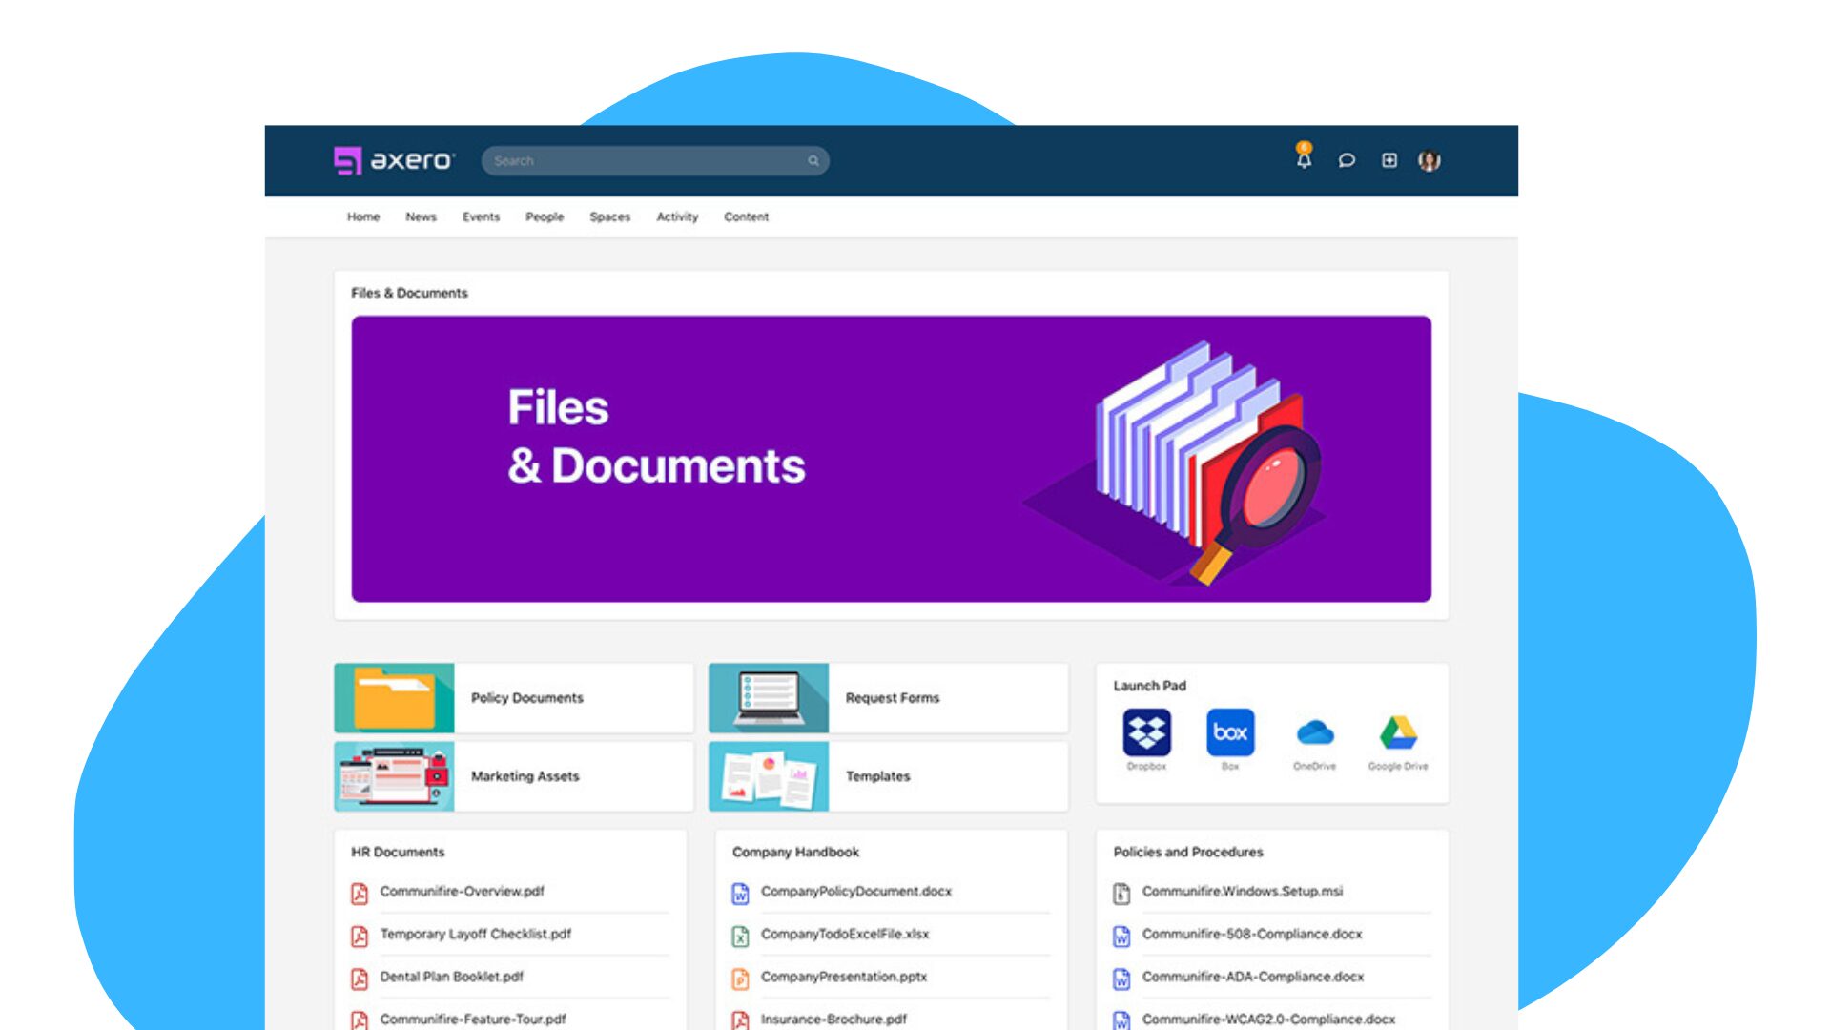Launch Box from the Launch Pad
This screenshot has height=1030, width=1831.
pos(1230,733)
